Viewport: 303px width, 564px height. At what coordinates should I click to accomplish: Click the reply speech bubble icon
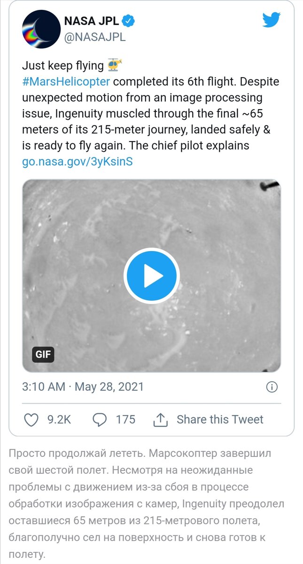[100, 419]
